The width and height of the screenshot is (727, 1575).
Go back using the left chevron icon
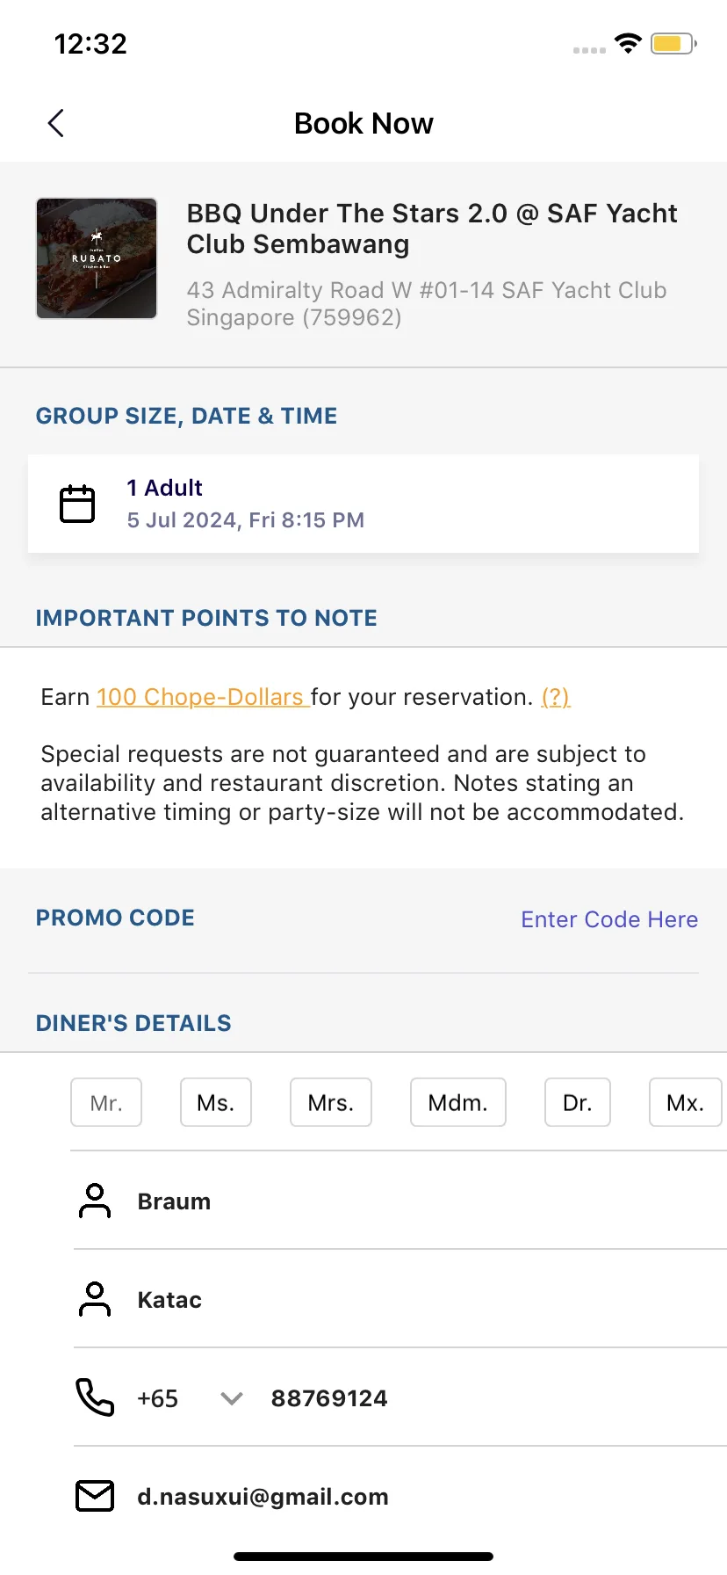pos(55,123)
